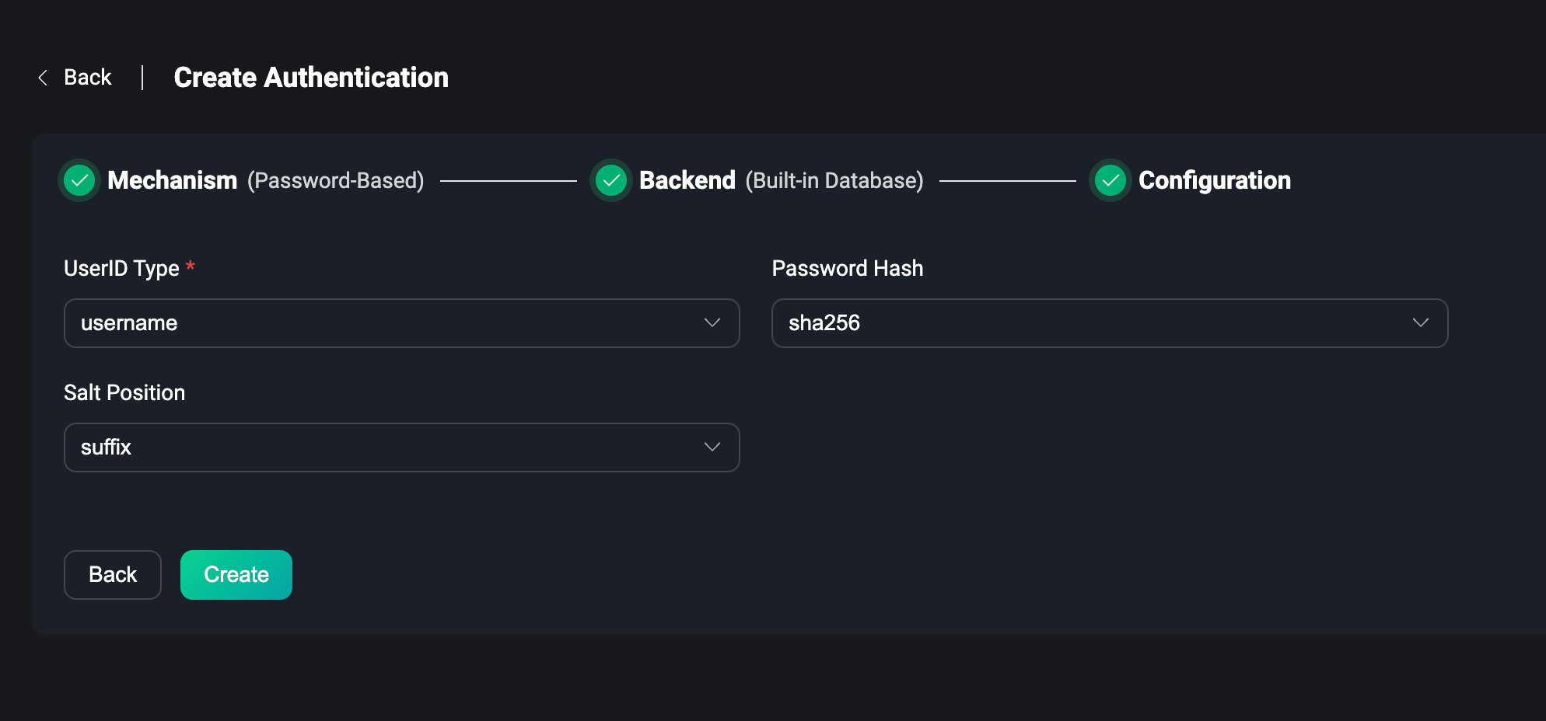The image size is (1546, 721).
Task: Click the Built-in Database backend subtitle
Action: (834, 181)
